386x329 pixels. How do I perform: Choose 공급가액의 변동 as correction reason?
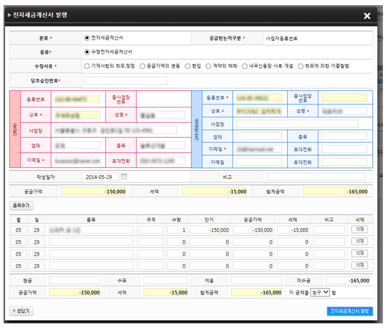142,66
